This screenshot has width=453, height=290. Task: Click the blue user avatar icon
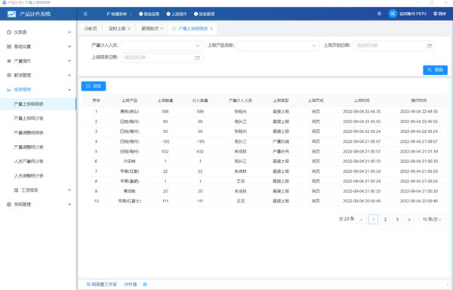pyautogui.click(x=393, y=14)
